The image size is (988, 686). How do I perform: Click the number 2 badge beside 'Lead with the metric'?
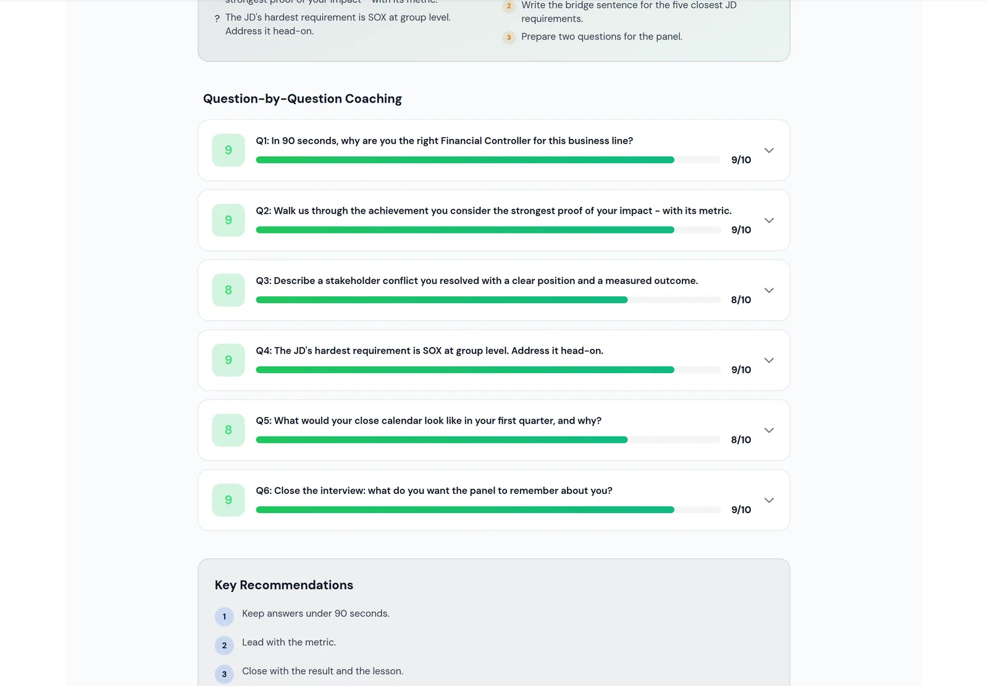[x=224, y=645]
